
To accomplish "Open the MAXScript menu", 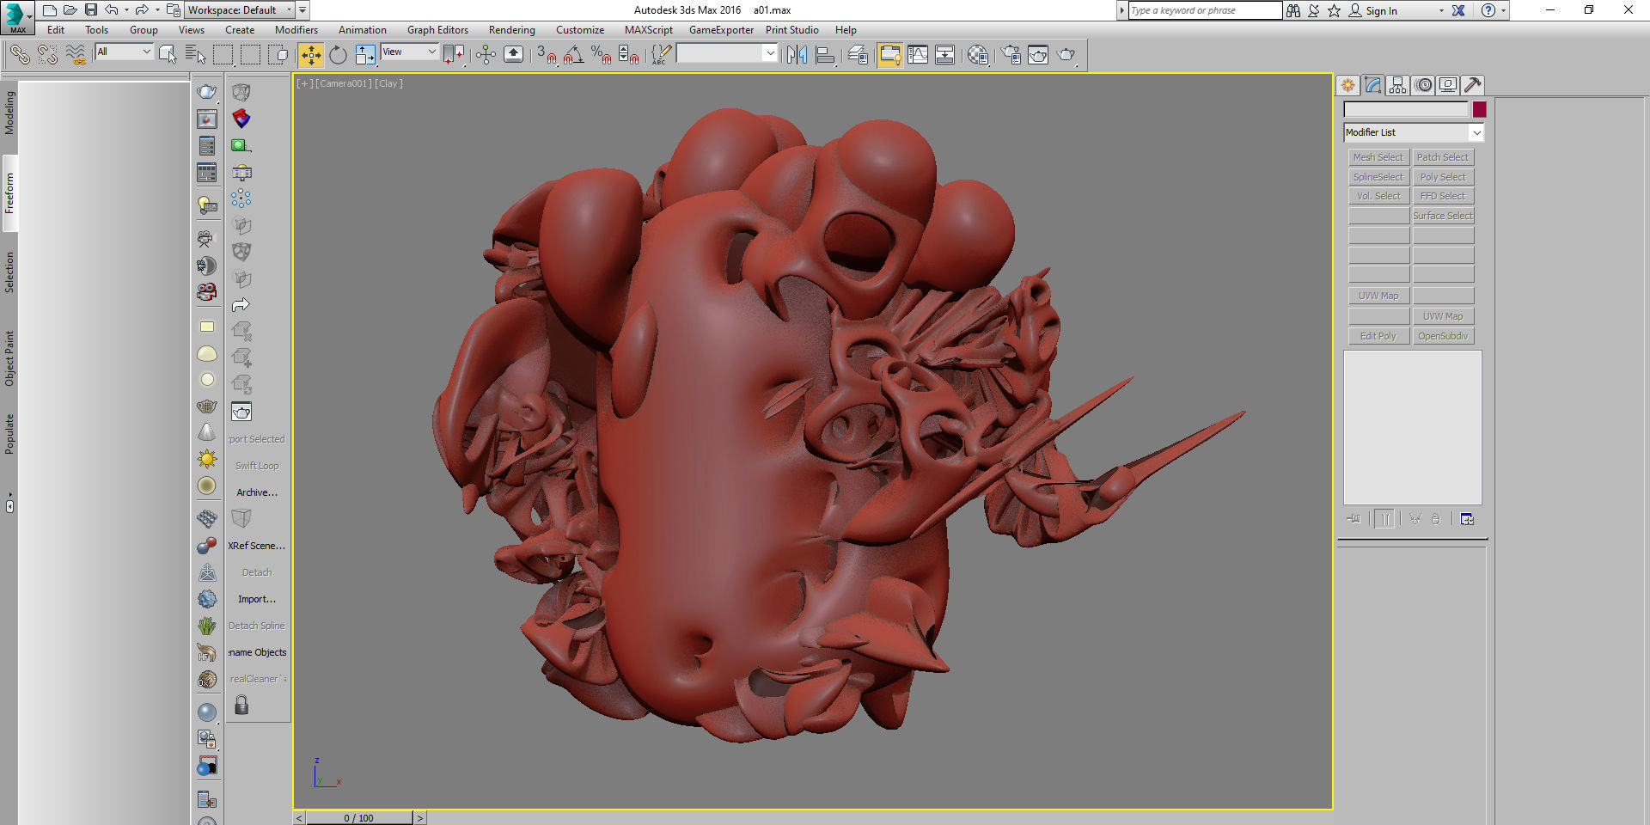I will [x=649, y=30].
